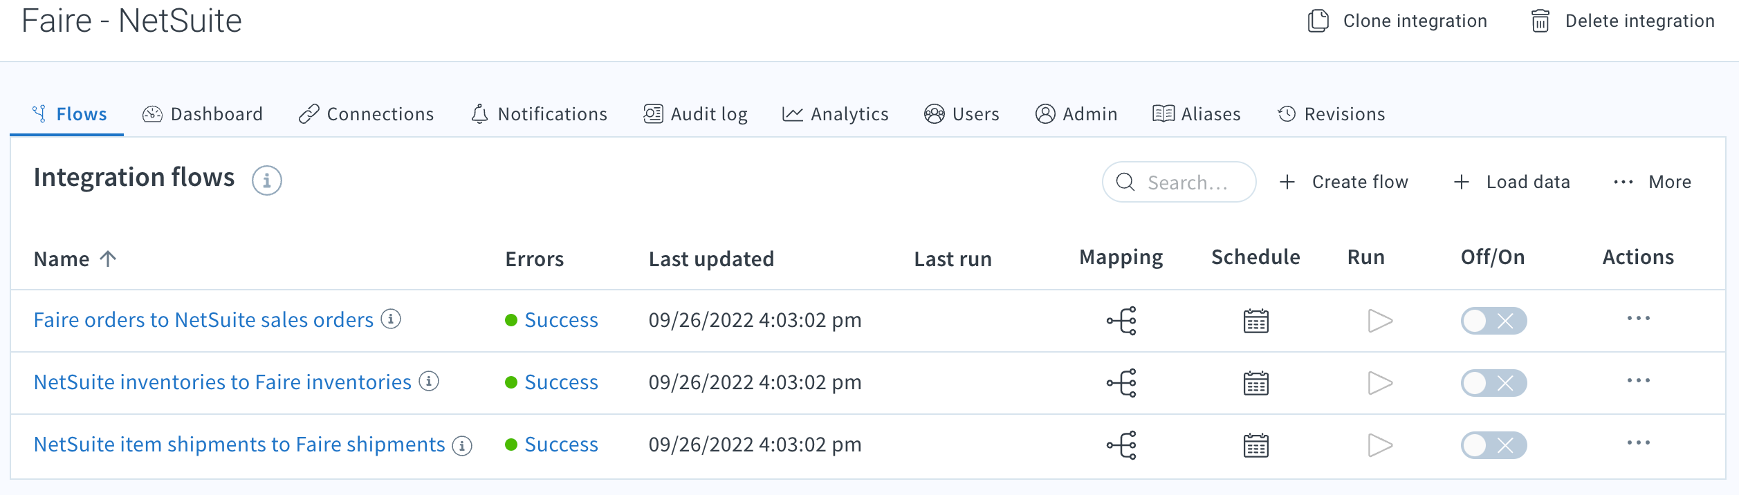Switch to the Admin tab
Viewport: 1739px width, 495px height.
[1076, 114]
